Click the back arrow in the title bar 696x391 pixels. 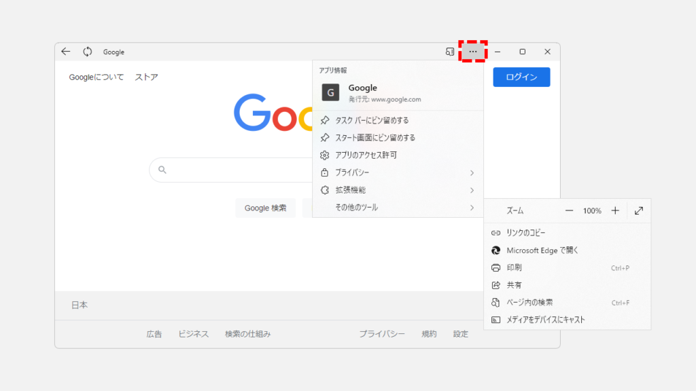point(66,52)
